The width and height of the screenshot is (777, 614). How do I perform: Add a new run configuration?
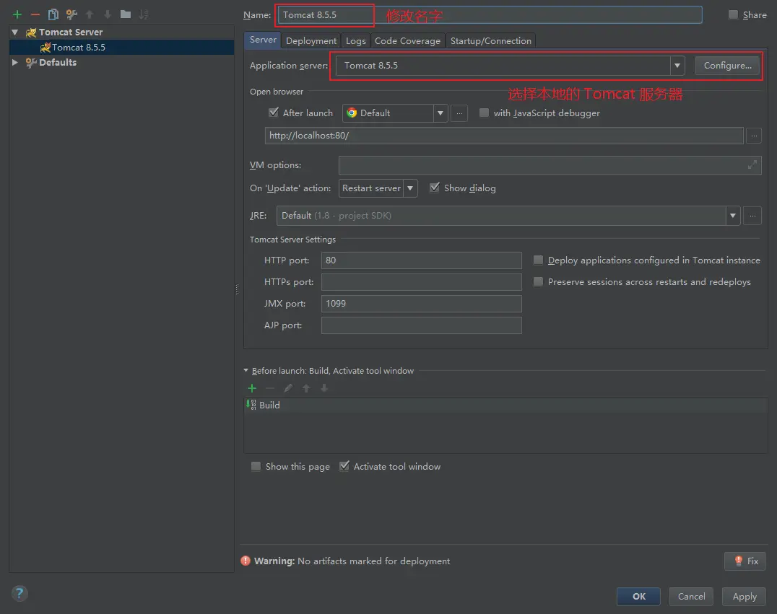coord(17,14)
